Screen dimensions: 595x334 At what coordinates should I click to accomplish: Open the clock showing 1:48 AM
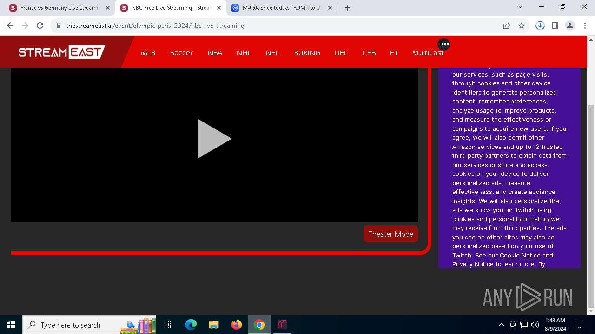tap(555, 325)
